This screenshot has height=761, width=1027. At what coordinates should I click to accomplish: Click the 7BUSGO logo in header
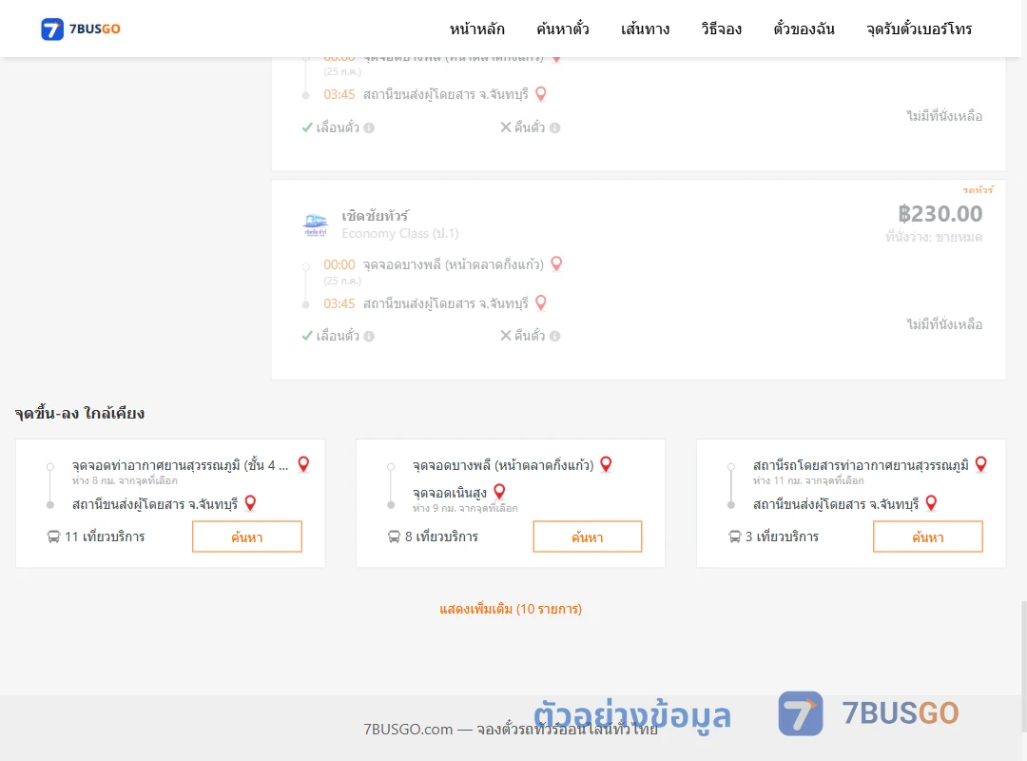click(81, 29)
